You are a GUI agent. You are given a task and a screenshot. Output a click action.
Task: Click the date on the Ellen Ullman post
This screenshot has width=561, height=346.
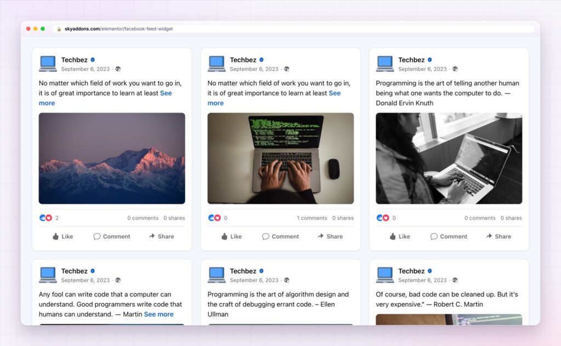(254, 280)
